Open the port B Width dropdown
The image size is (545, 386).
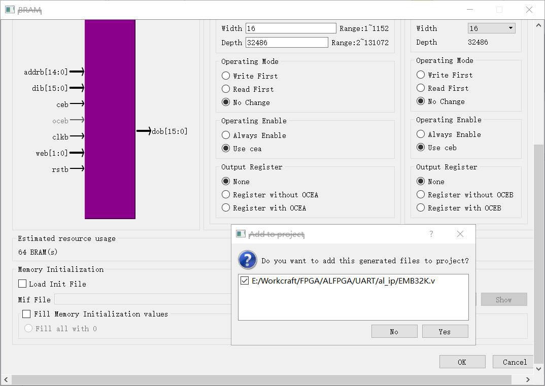click(x=492, y=28)
